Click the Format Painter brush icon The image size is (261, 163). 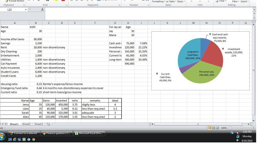(x=7, y=1)
